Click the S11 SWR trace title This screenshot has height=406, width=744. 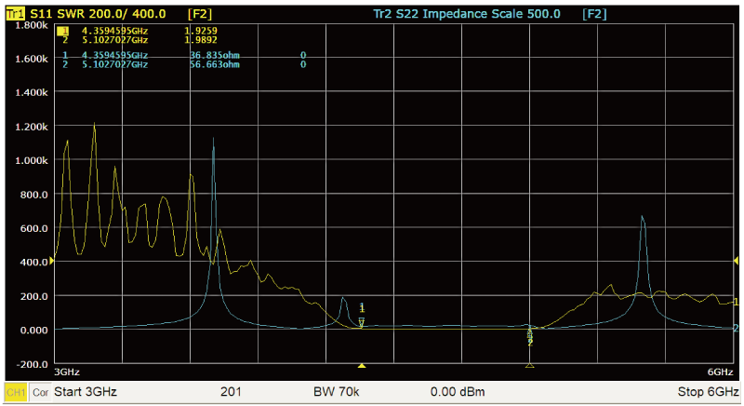98,15
